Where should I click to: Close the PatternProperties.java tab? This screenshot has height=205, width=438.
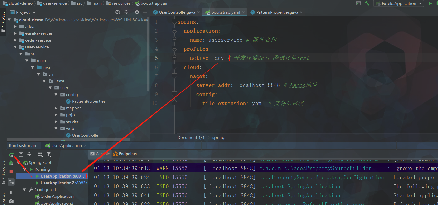(x=301, y=12)
